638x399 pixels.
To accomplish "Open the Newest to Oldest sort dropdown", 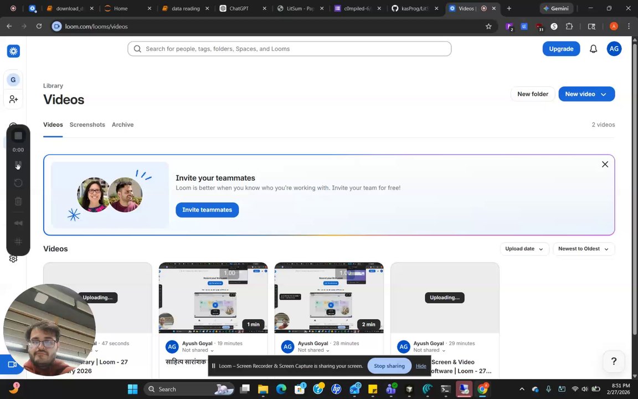I will 584,249.
